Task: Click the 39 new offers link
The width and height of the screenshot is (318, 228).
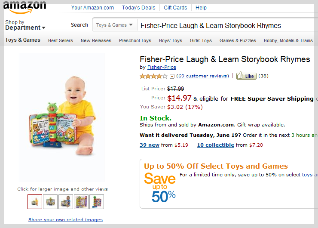Action: (150, 145)
